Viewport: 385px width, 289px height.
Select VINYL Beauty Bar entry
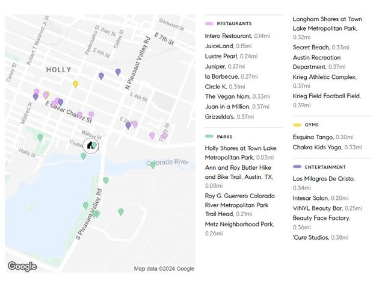click(x=327, y=208)
